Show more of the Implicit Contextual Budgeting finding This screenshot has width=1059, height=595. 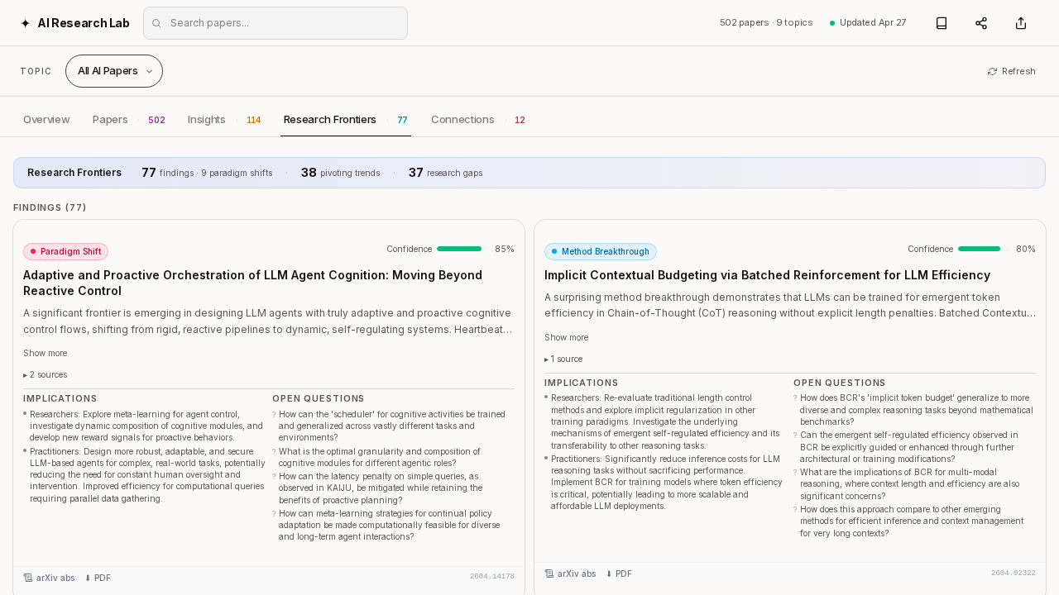pyautogui.click(x=567, y=337)
